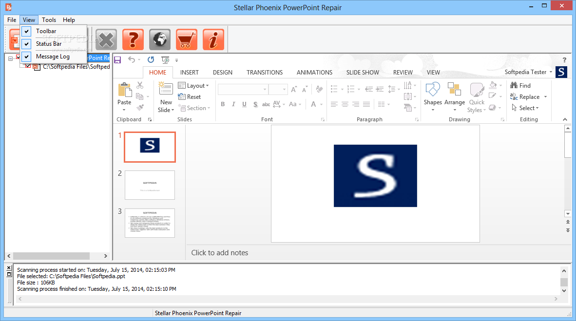Center text in Paragraph group
The width and height of the screenshot is (576, 321).
tap(345, 104)
